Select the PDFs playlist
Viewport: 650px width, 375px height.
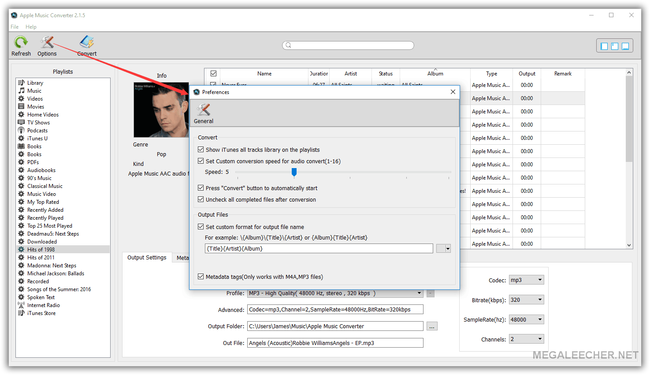coord(33,162)
